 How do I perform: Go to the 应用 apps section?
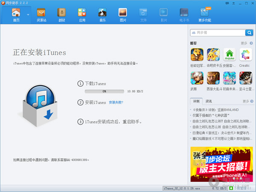(82, 15)
